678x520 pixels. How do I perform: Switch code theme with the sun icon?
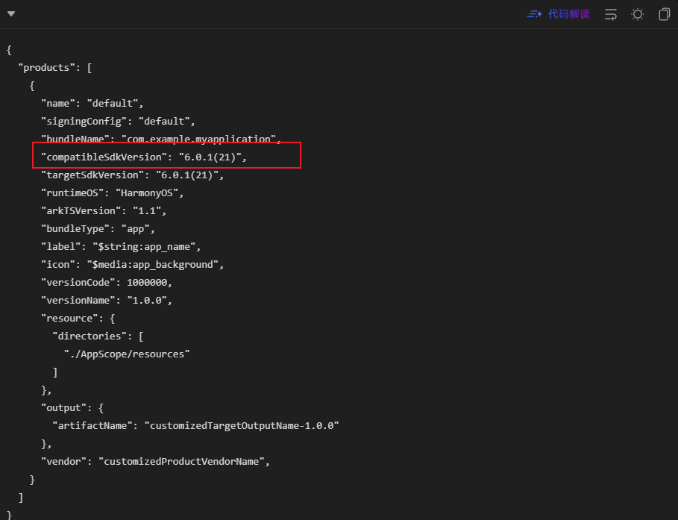click(637, 14)
